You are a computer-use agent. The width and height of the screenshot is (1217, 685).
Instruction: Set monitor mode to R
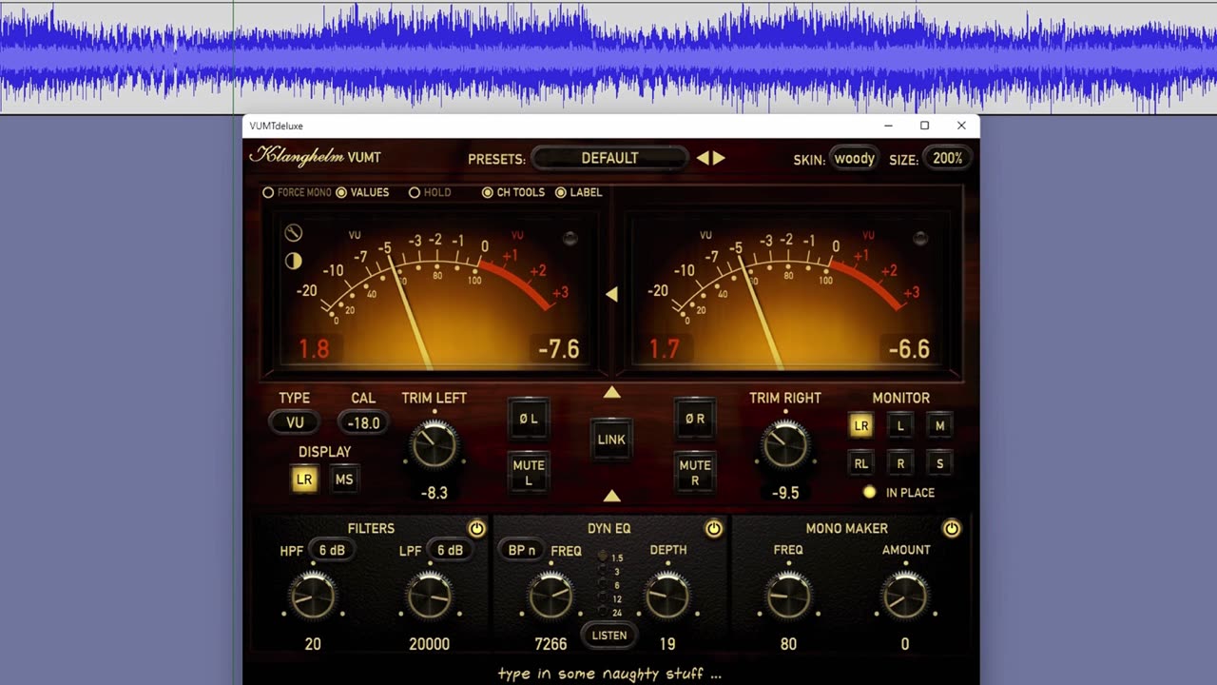[x=900, y=463]
